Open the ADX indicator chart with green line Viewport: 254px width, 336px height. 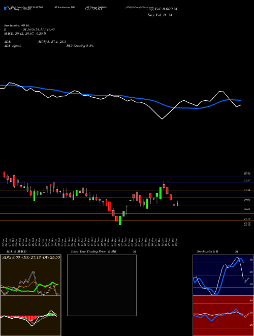tap(30, 275)
